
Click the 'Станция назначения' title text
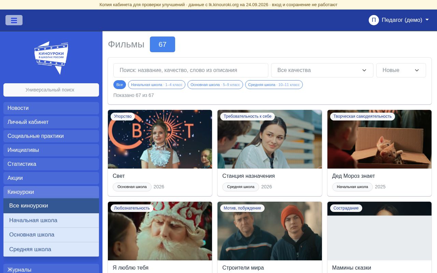(x=249, y=176)
